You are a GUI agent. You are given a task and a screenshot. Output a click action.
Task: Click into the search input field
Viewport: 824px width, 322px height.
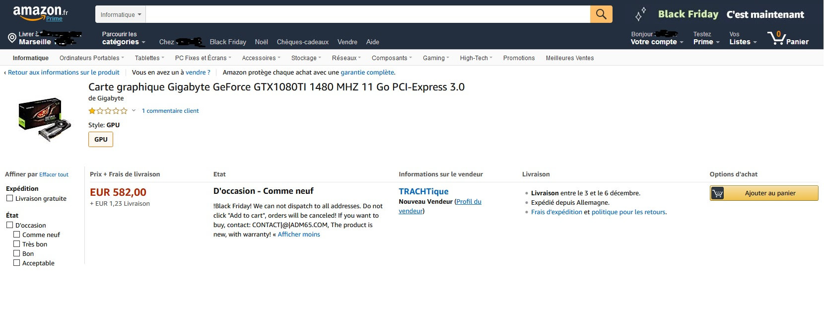pyautogui.click(x=368, y=14)
